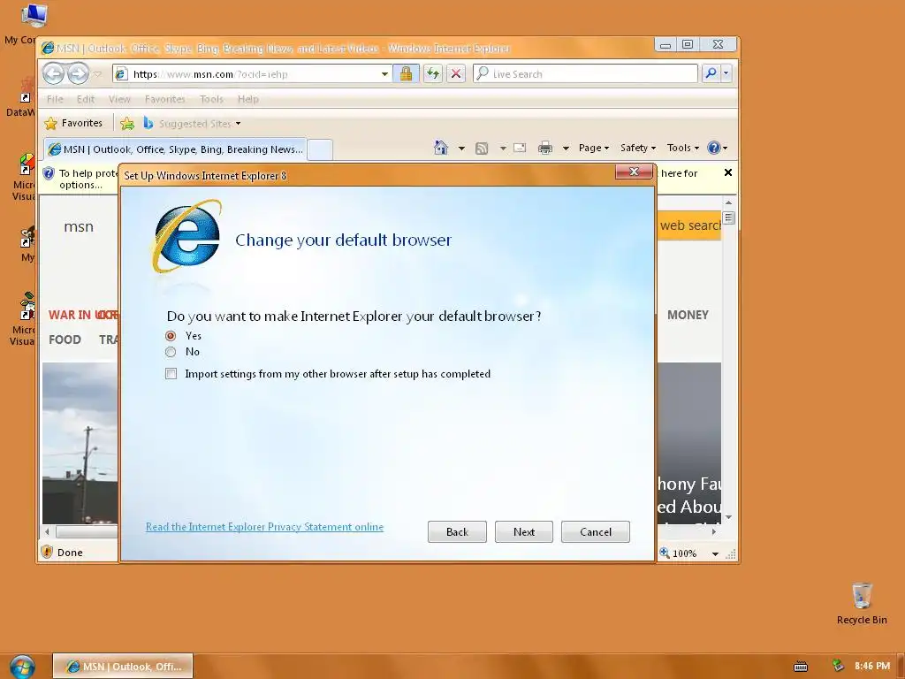Click the vertical scrollbar up arrow
The width and height of the screenshot is (905, 679).
point(728,202)
